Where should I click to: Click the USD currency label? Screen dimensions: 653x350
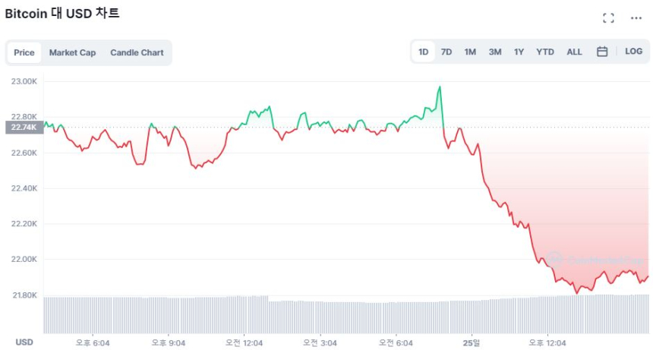tap(24, 342)
